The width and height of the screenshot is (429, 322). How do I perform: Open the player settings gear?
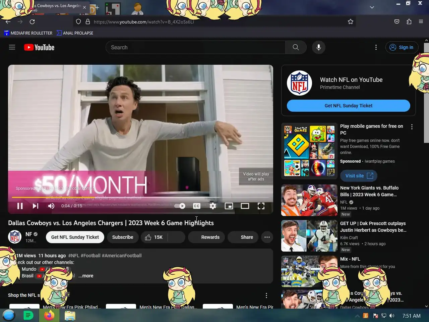213,206
